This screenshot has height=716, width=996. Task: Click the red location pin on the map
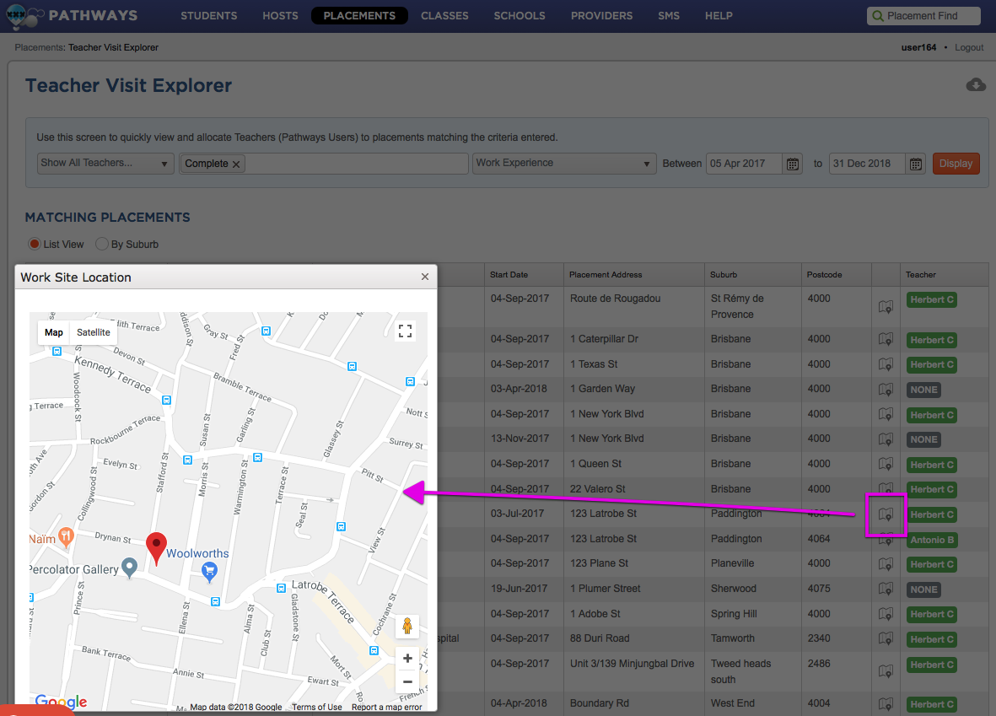156,548
